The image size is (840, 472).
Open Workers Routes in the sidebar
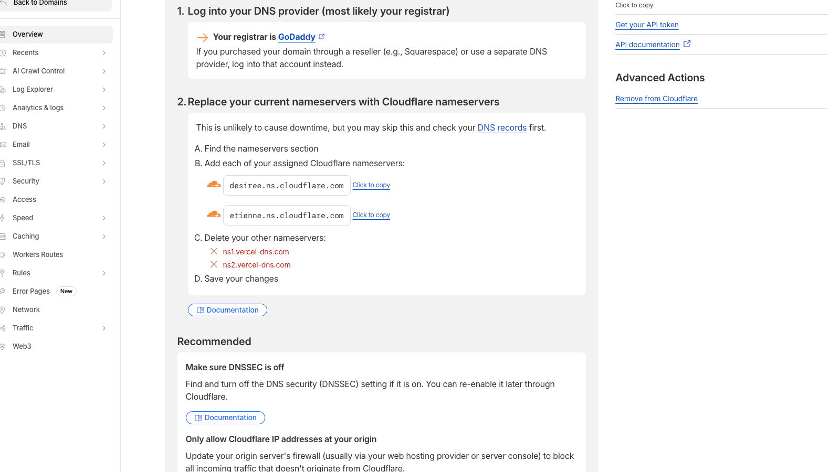click(x=38, y=255)
